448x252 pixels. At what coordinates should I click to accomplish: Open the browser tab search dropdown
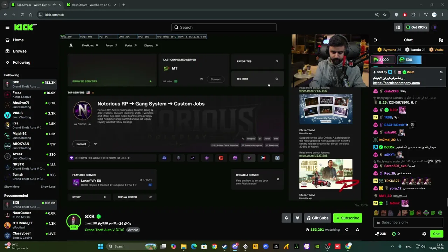tap(5, 5)
